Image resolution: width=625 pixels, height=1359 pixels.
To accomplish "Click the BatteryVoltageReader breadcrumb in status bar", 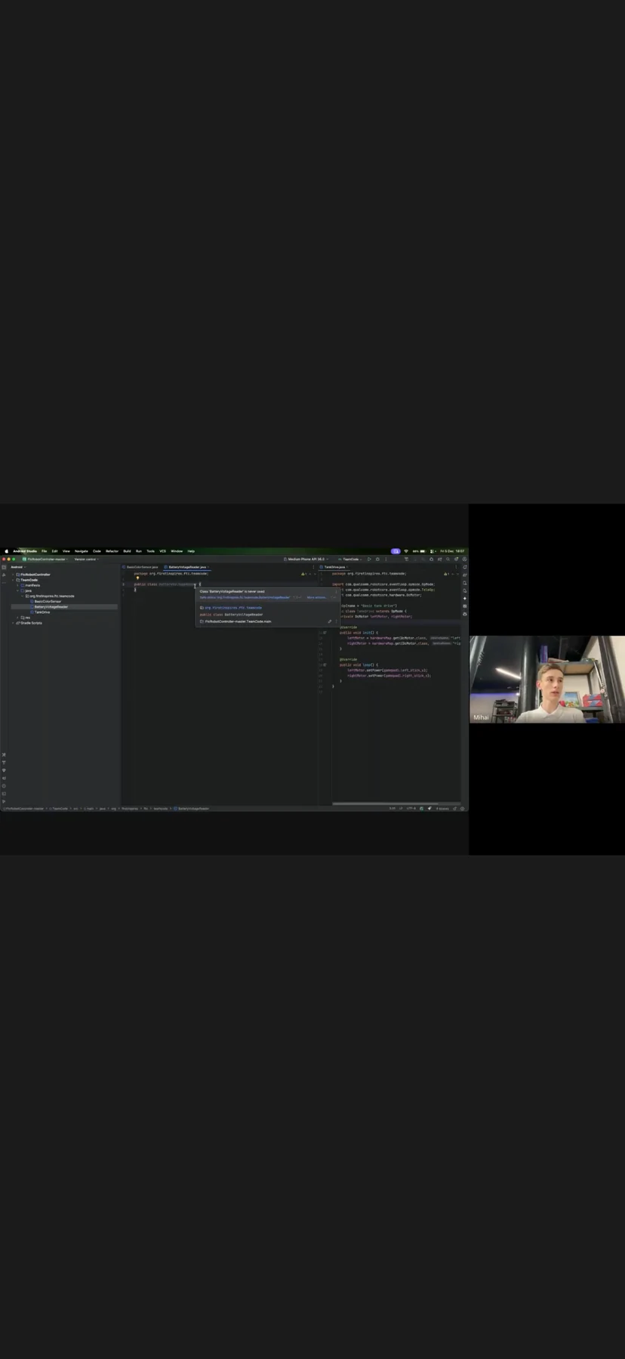I will click(x=192, y=809).
